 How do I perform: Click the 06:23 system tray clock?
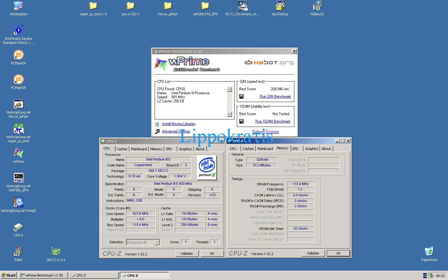pyautogui.click(x=440, y=276)
